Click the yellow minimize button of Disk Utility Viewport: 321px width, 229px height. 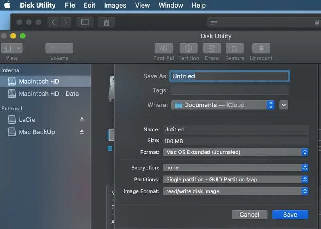[x=13, y=36]
